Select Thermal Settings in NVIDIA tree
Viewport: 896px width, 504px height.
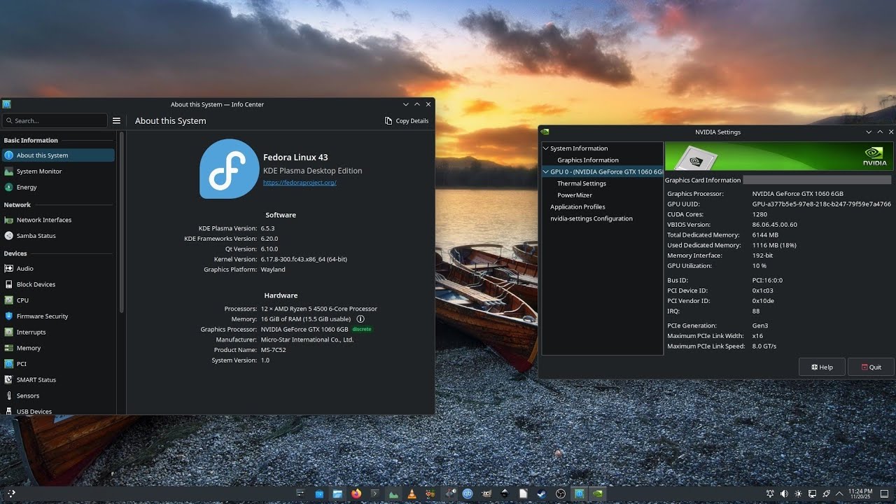pyautogui.click(x=582, y=183)
